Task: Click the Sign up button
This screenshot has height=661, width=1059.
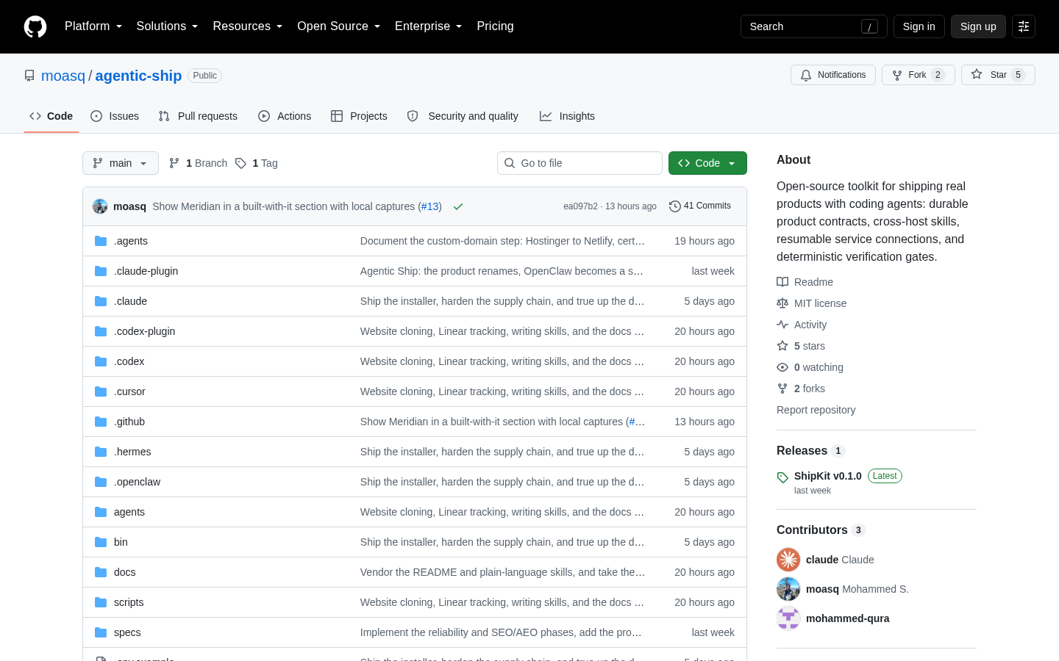Action: (978, 26)
